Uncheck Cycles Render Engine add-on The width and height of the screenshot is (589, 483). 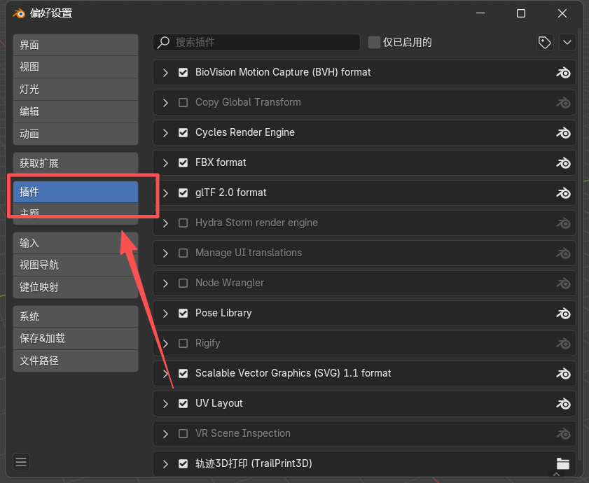[x=183, y=132]
